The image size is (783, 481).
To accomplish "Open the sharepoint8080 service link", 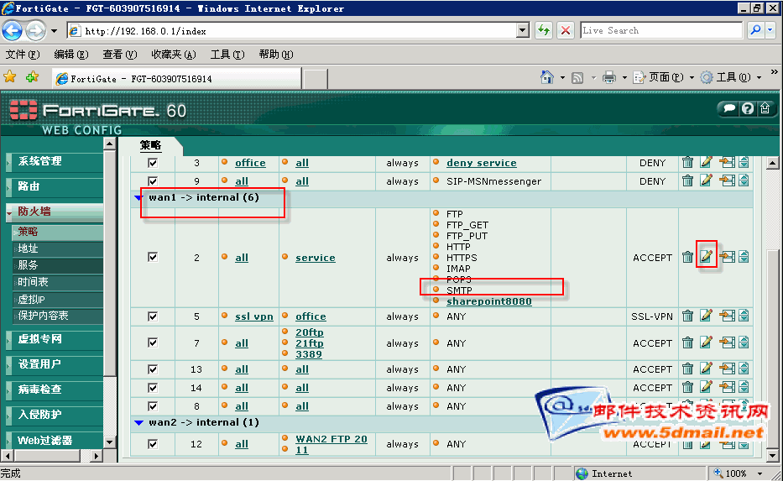I will (489, 301).
